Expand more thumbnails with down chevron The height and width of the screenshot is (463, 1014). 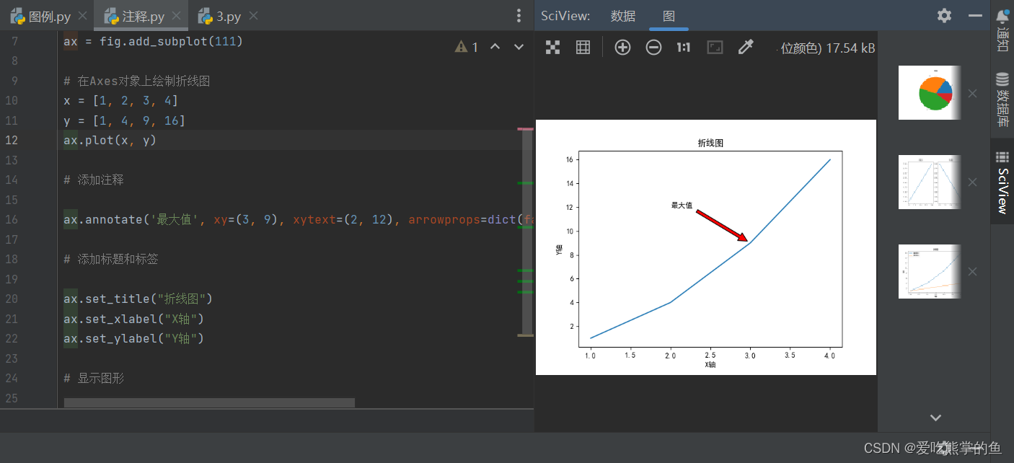coord(935,418)
